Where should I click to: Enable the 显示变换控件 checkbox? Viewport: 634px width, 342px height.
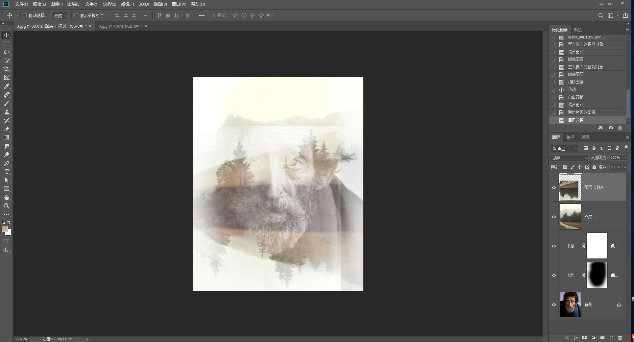[76, 15]
